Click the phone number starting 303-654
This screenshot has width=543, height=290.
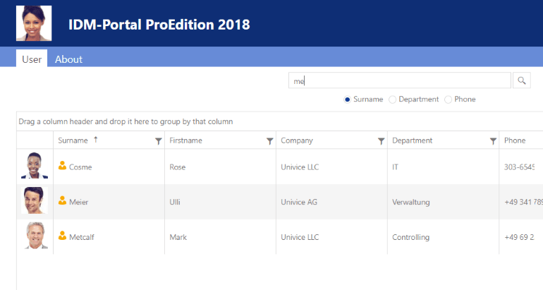coord(520,167)
